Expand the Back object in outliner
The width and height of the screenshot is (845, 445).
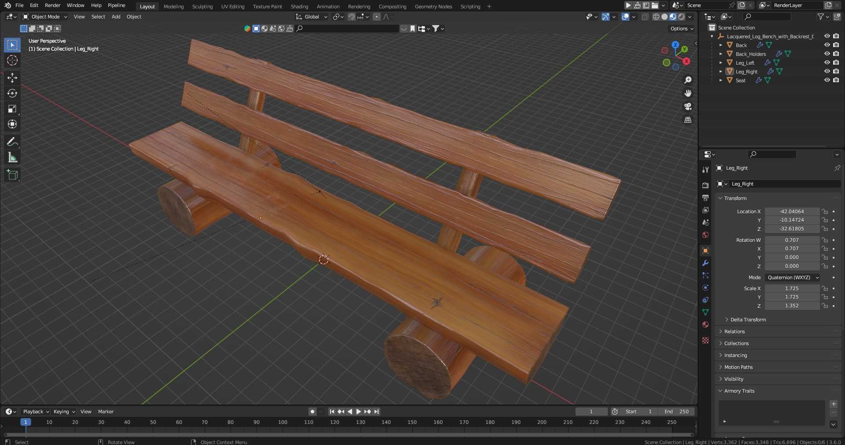720,45
